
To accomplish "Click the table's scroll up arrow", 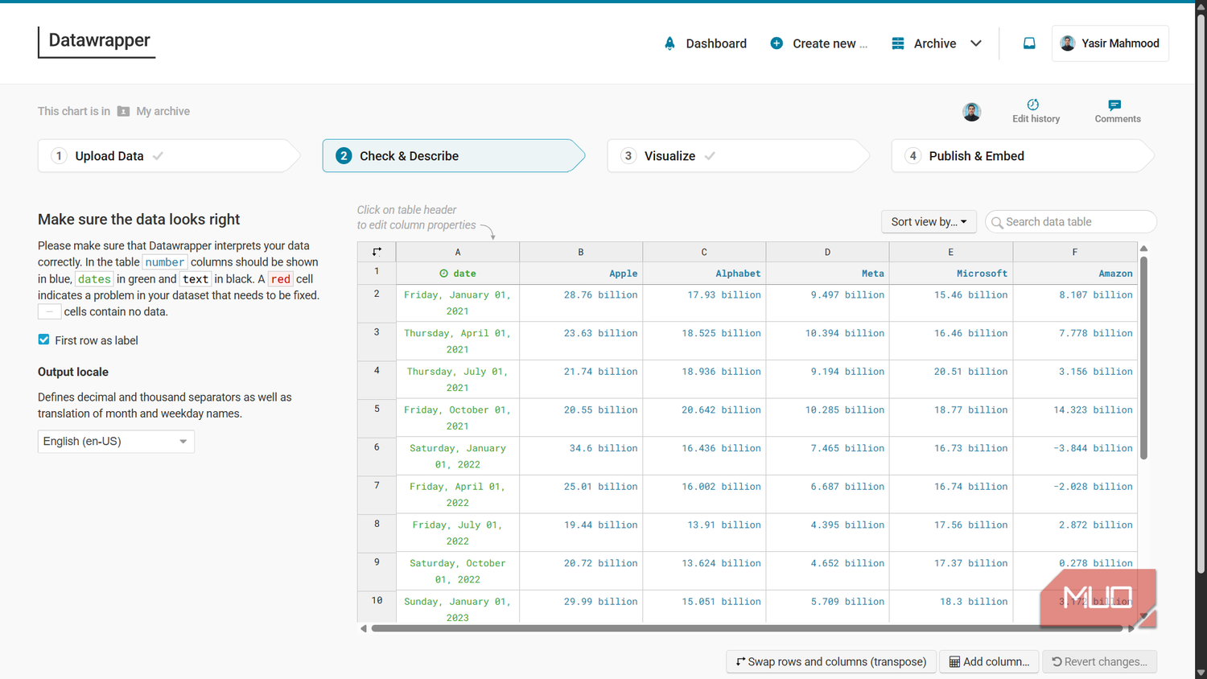I will click(x=1143, y=249).
